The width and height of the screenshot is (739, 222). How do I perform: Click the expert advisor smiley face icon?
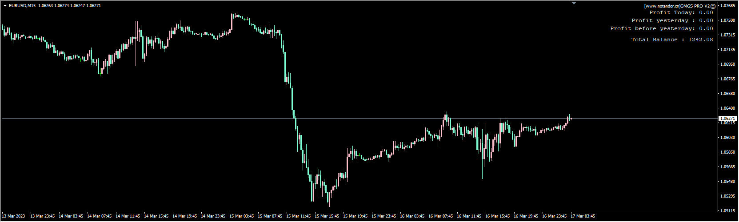tap(713, 6)
